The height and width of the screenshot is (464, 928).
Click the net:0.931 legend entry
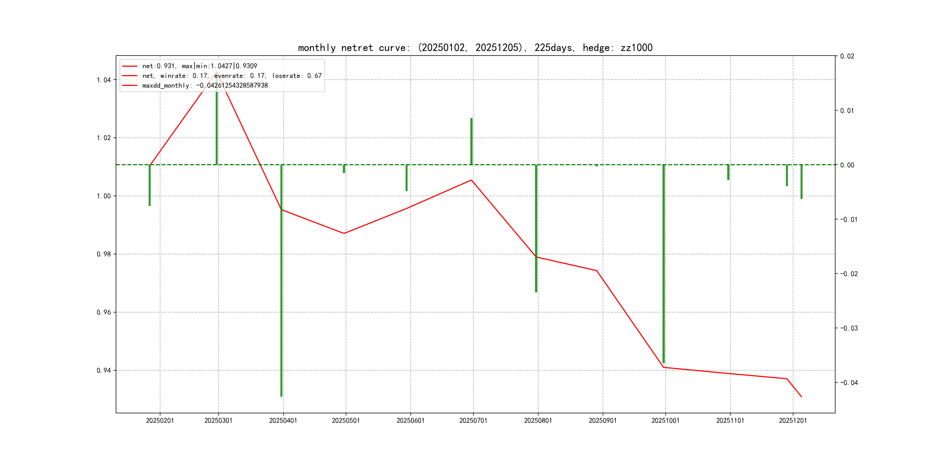tap(200, 66)
